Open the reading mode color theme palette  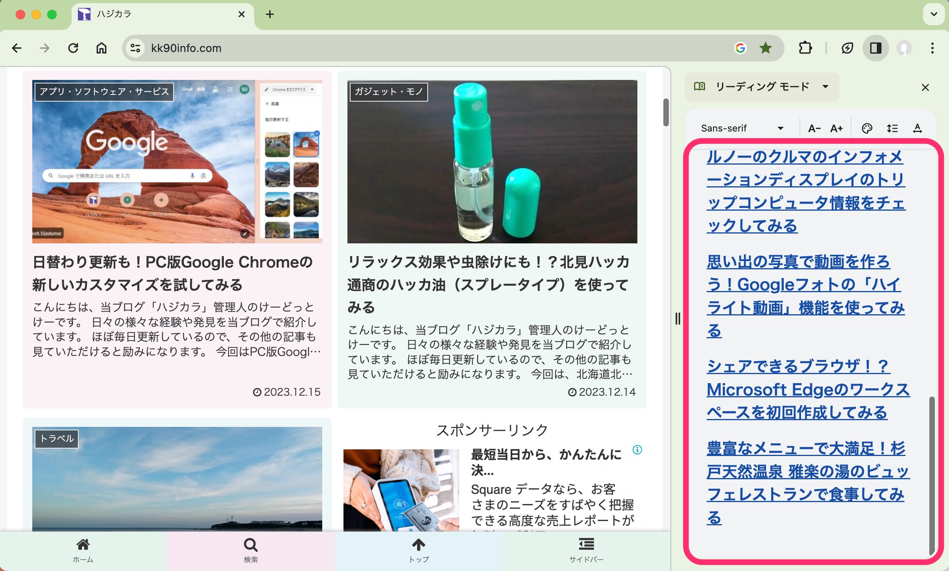[x=867, y=128]
